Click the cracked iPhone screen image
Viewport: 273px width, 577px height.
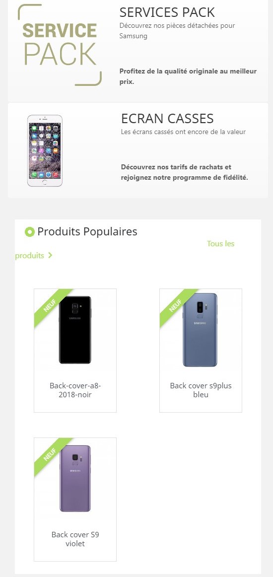tap(45, 150)
